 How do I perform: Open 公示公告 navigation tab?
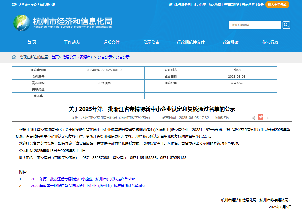(x=151, y=42)
